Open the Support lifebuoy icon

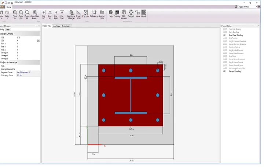tap(131, 12)
